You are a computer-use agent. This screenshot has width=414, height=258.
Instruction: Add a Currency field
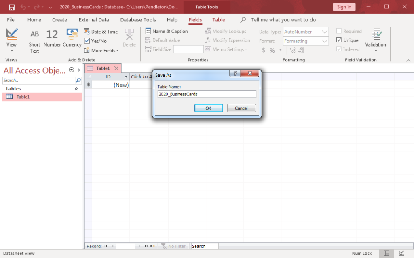pyautogui.click(x=72, y=39)
